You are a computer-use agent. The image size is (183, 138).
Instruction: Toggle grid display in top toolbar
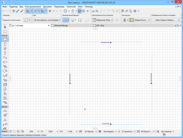coord(50,11)
